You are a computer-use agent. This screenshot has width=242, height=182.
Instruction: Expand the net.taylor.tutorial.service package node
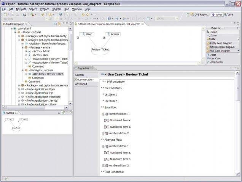[19, 85]
